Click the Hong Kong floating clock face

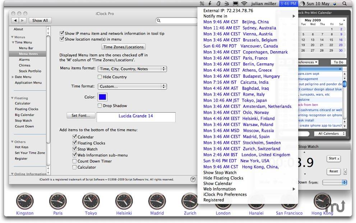322,201
